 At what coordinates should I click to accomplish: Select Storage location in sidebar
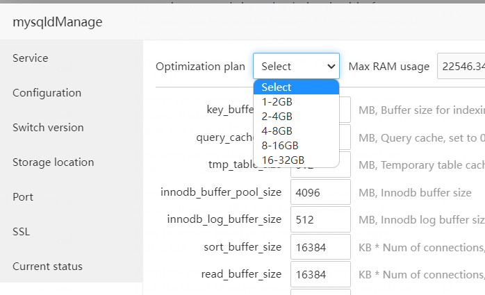53,162
